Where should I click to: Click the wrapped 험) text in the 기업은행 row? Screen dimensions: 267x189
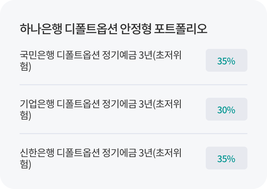point(26,116)
